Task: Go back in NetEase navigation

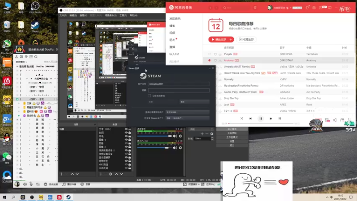Action: click(210, 8)
